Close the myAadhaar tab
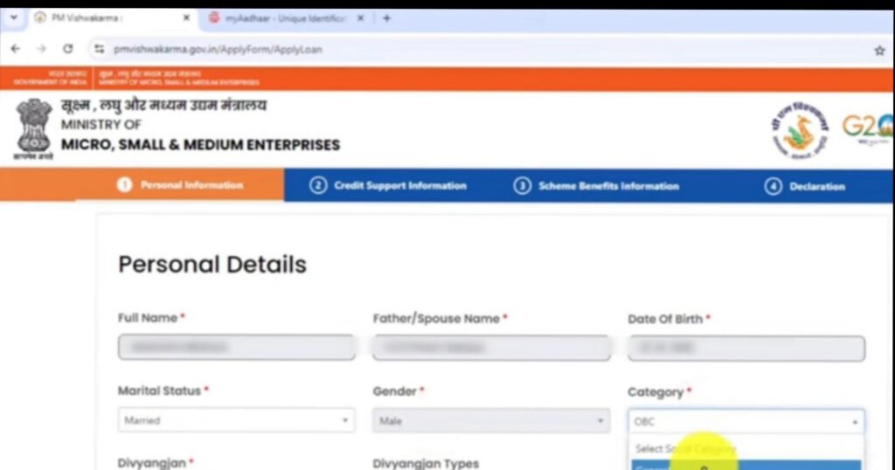The width and height of the screenshot is (895, 470). [361, 18]
